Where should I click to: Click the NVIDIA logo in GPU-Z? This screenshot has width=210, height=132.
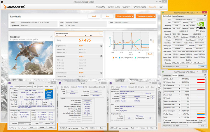pyautogui.click(x=201, y=26)
